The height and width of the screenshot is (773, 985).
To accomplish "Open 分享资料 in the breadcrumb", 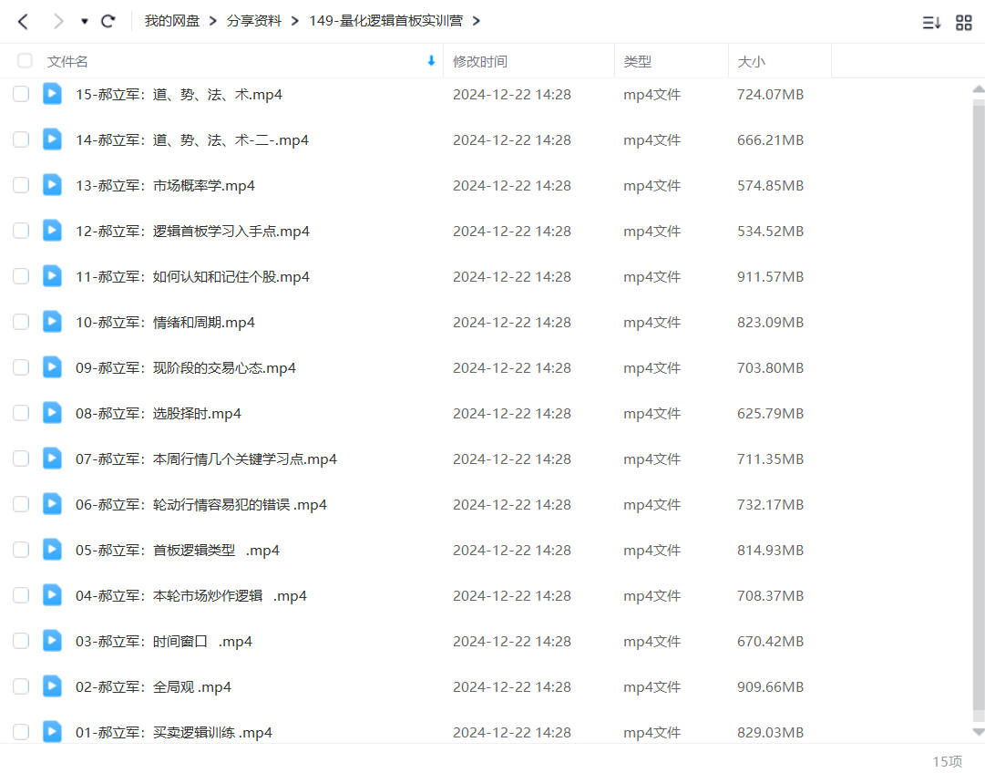I will point(254,21).
